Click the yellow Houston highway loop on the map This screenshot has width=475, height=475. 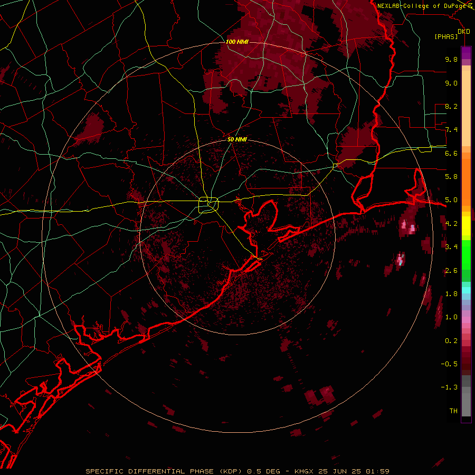click(x=208, y=205)
